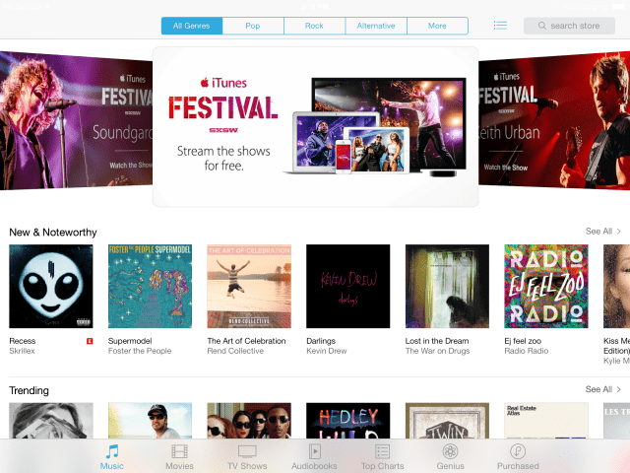Open the cropped Kylie album cover
Screen dimensions: 630x473
coord(617,287)
